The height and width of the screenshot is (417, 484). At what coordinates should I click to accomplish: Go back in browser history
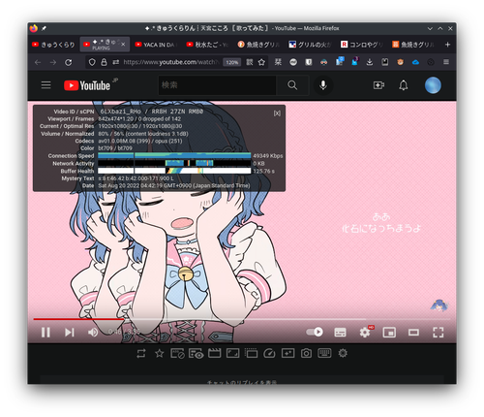point(38,62)
